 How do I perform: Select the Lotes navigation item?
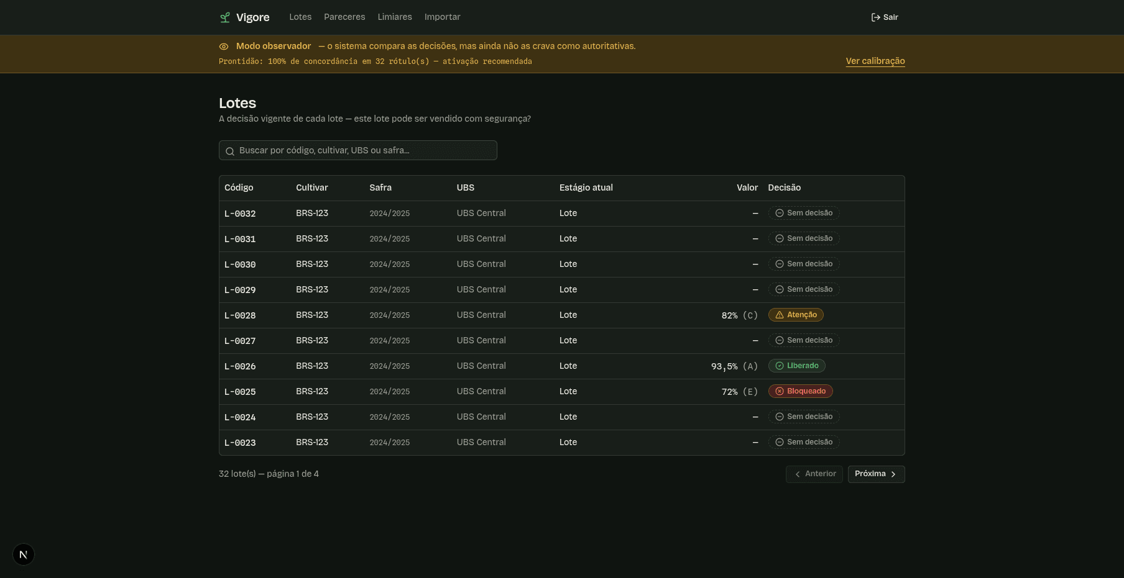[300, 17]
